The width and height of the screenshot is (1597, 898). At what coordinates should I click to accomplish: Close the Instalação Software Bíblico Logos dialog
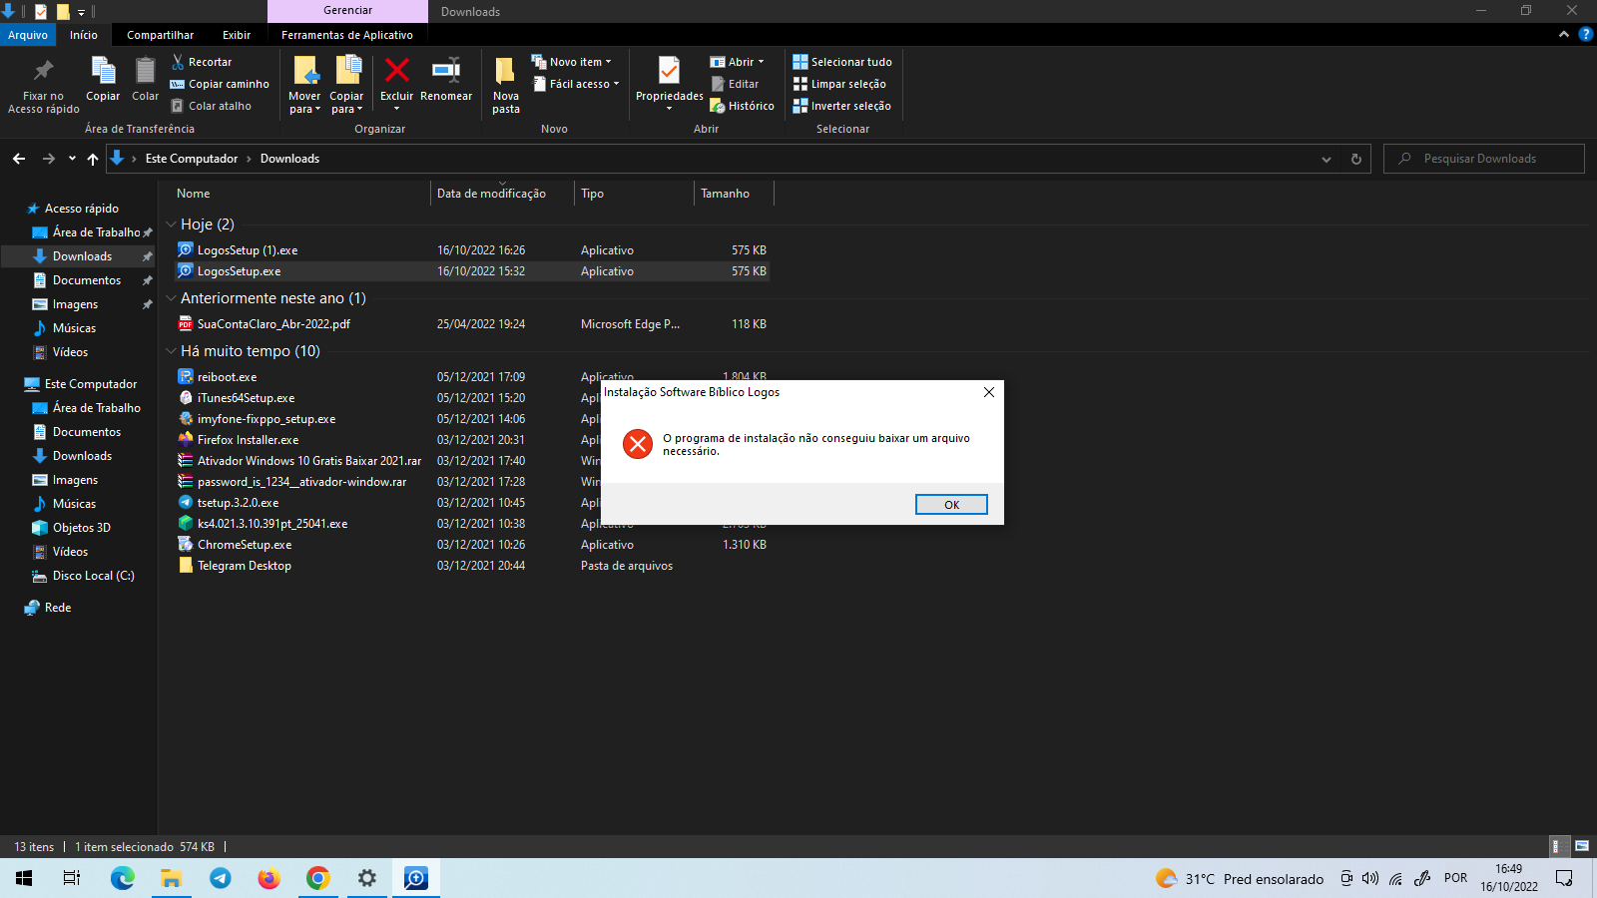tap(988, 392)
